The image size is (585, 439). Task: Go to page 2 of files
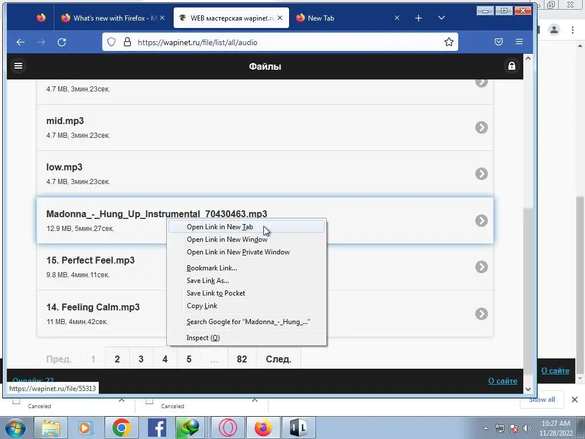click(x=117, y=359)
